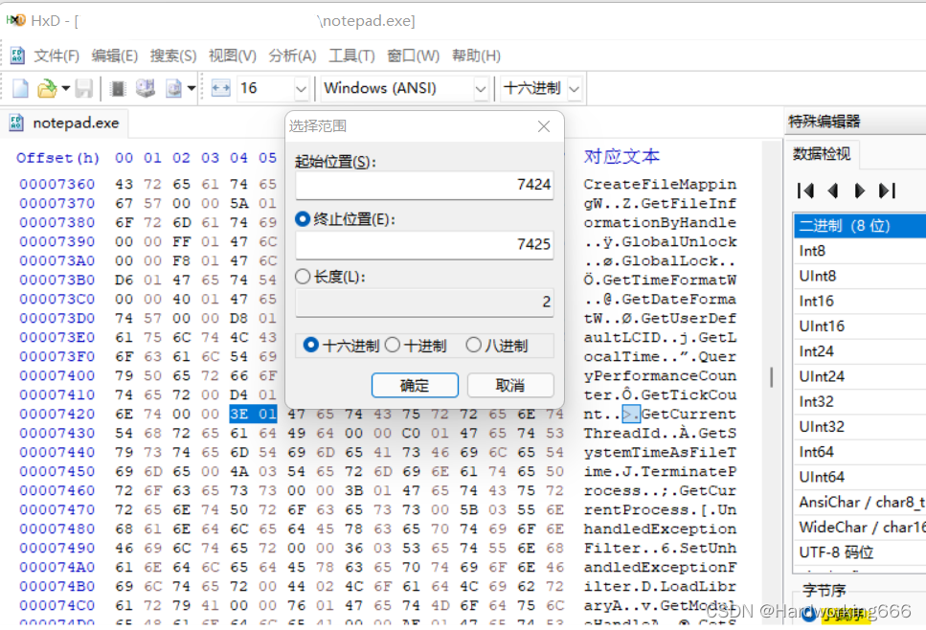Click the 确定 button
Viewport: 926px width, 630px height.
pyautogui.click(x=415, y=386)
